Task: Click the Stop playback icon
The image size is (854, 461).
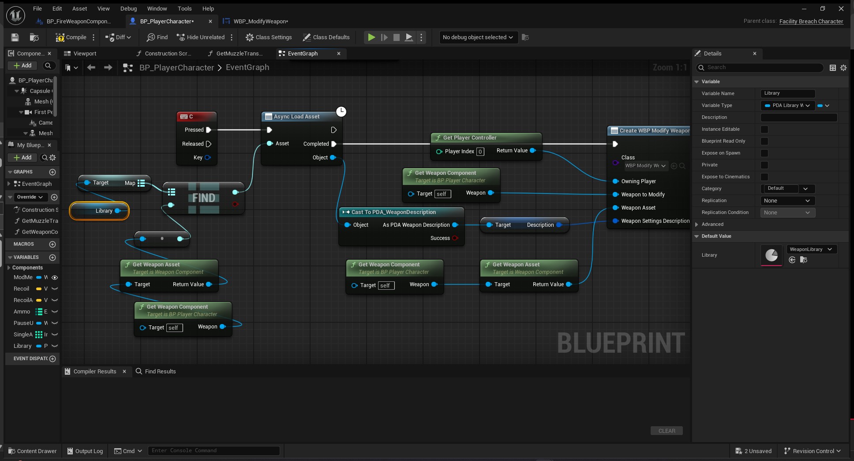Action: [397, 37]
